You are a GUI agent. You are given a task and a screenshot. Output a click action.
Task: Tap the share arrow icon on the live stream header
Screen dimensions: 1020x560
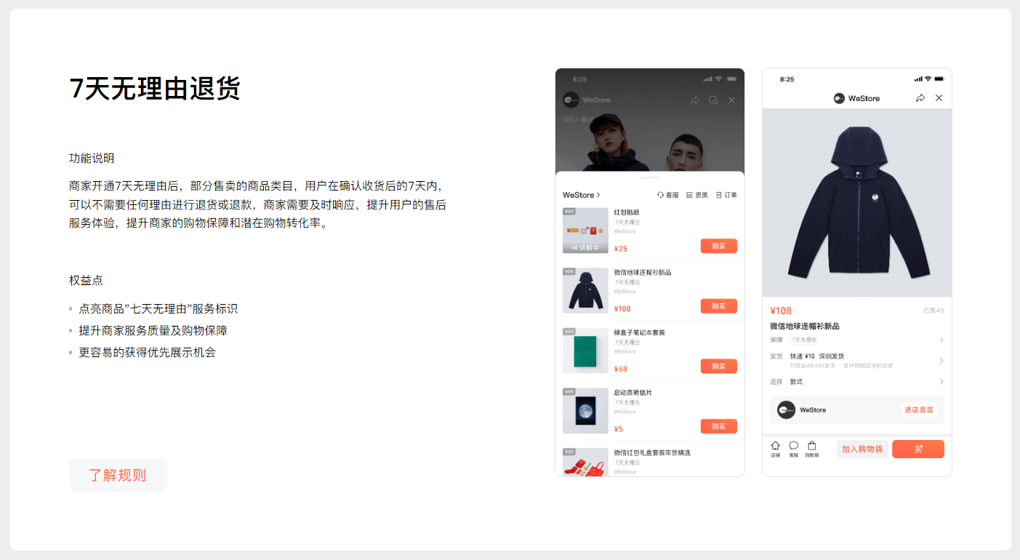[x=695, y=100]
